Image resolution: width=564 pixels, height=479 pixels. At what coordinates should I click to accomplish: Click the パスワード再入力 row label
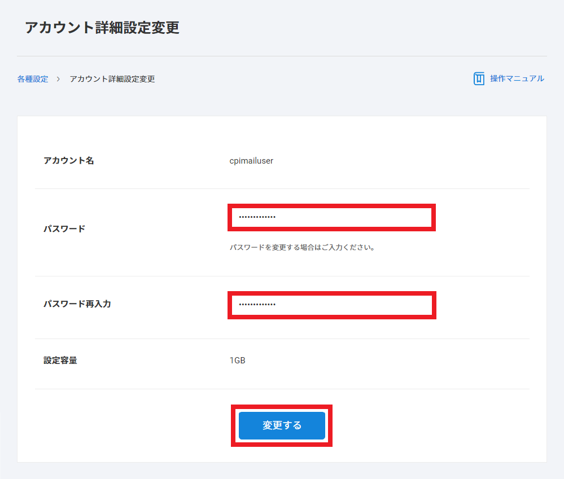click(x=77, y=304)
